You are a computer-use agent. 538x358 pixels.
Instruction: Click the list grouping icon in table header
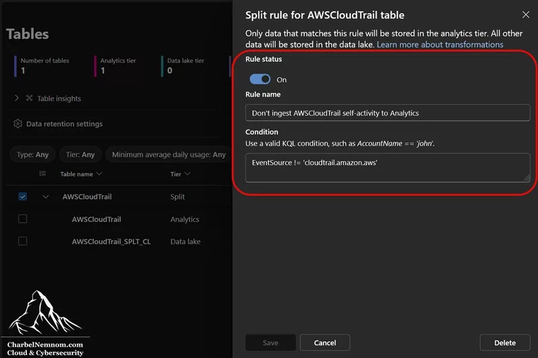[42, 174]
